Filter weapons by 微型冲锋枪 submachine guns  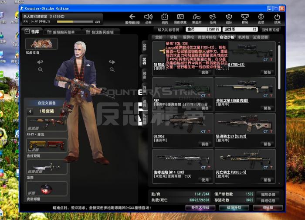pyautogui.click(x=207, y=37)
